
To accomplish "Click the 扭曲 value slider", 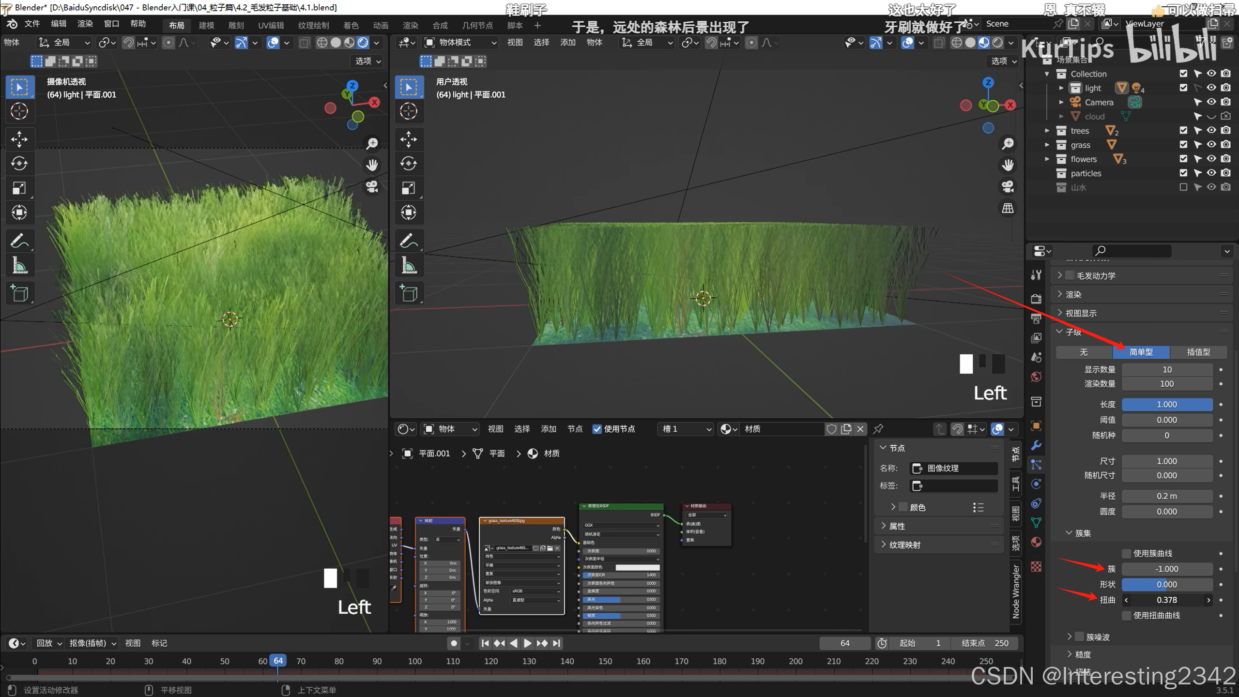I will pos(1167,600).
